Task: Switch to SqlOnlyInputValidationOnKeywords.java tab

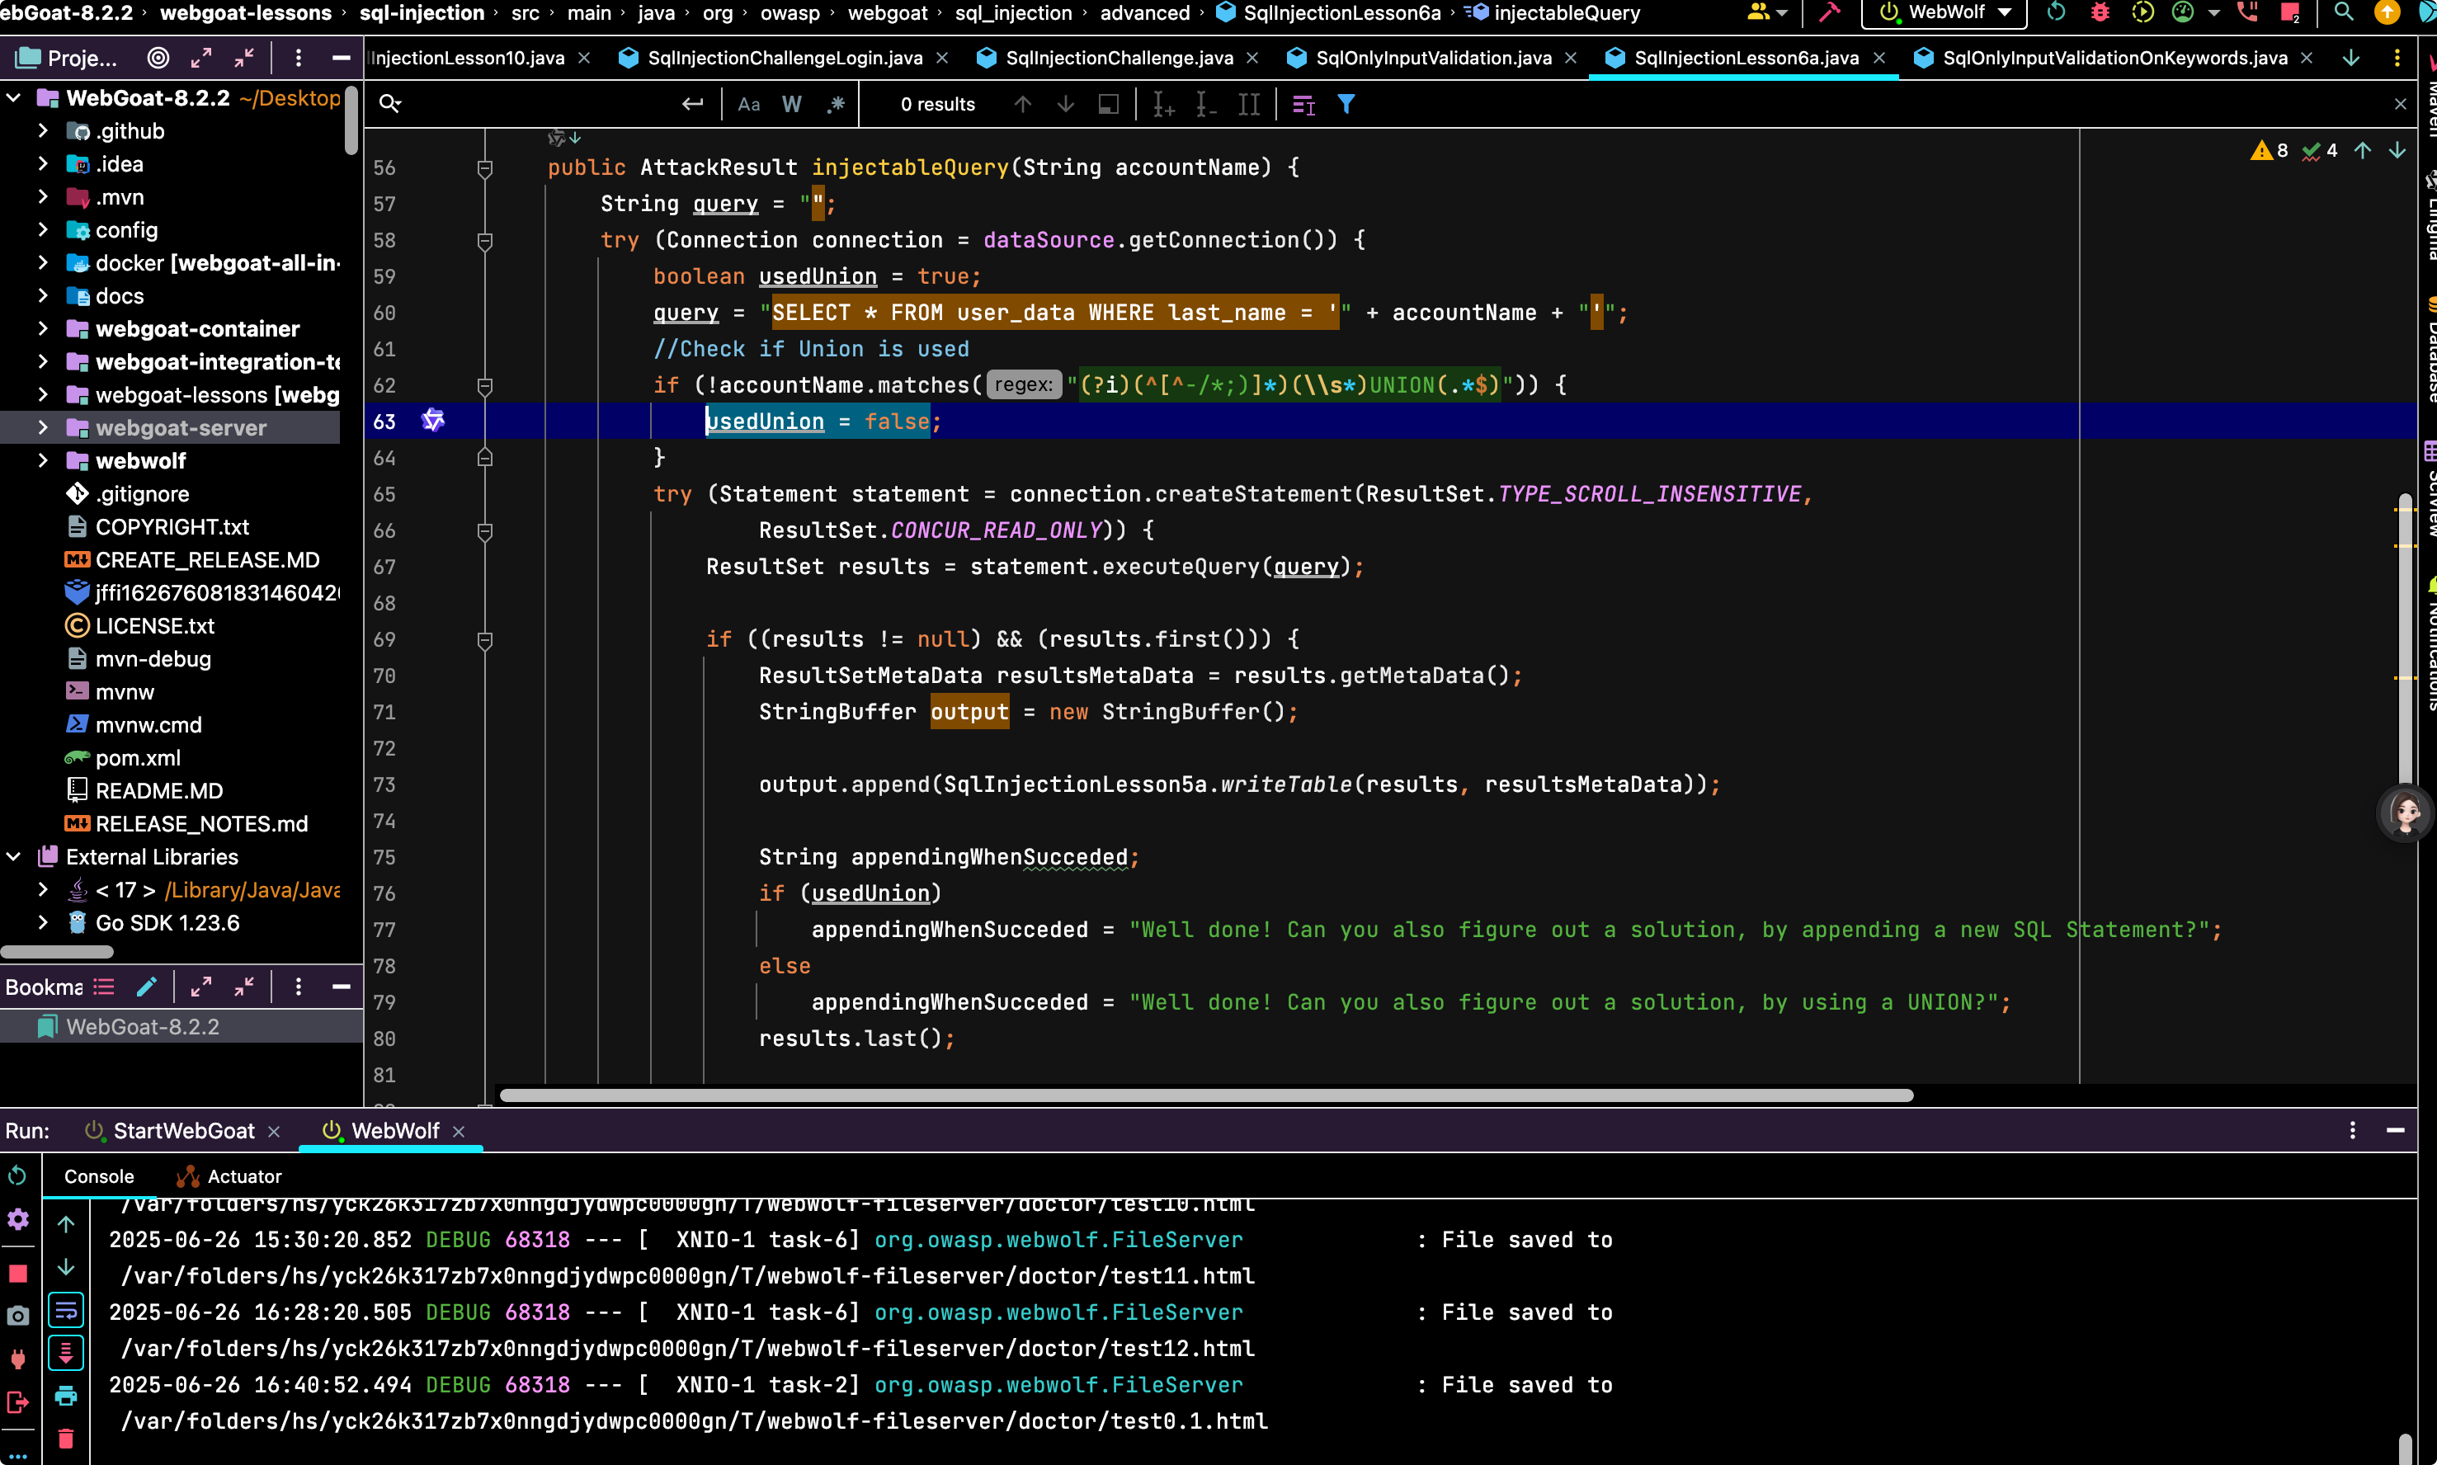Action: tap(2114, 59)
